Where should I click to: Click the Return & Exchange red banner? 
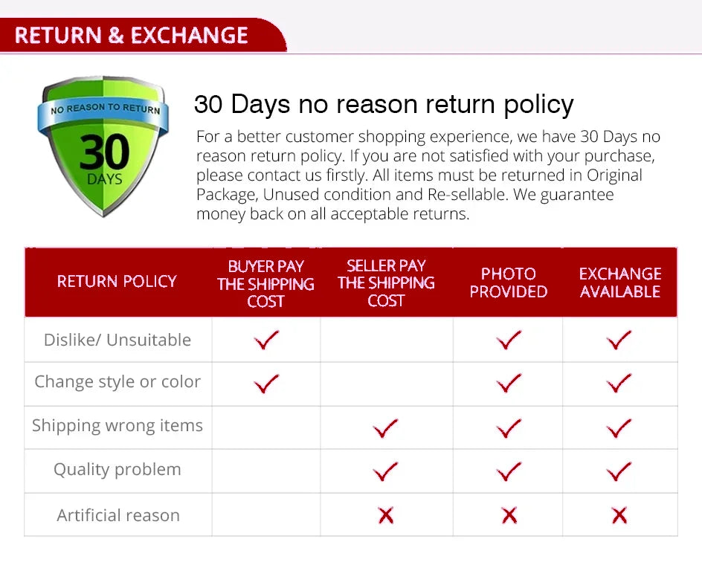click(x=132, y=35)
